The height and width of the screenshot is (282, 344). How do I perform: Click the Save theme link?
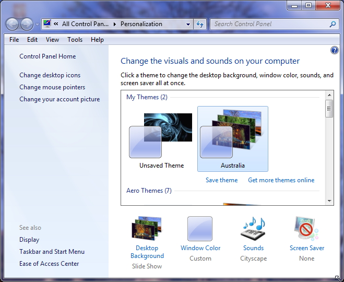[221, 180]
